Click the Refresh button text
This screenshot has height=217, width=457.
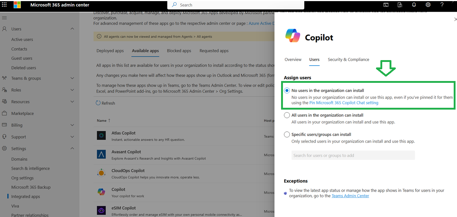click(108, 103)
